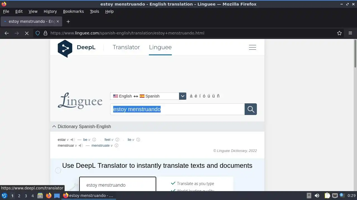The width and height of the screenshot is (357, 200).
Task: Open the notification tray icon
Action: click(342, 196)
